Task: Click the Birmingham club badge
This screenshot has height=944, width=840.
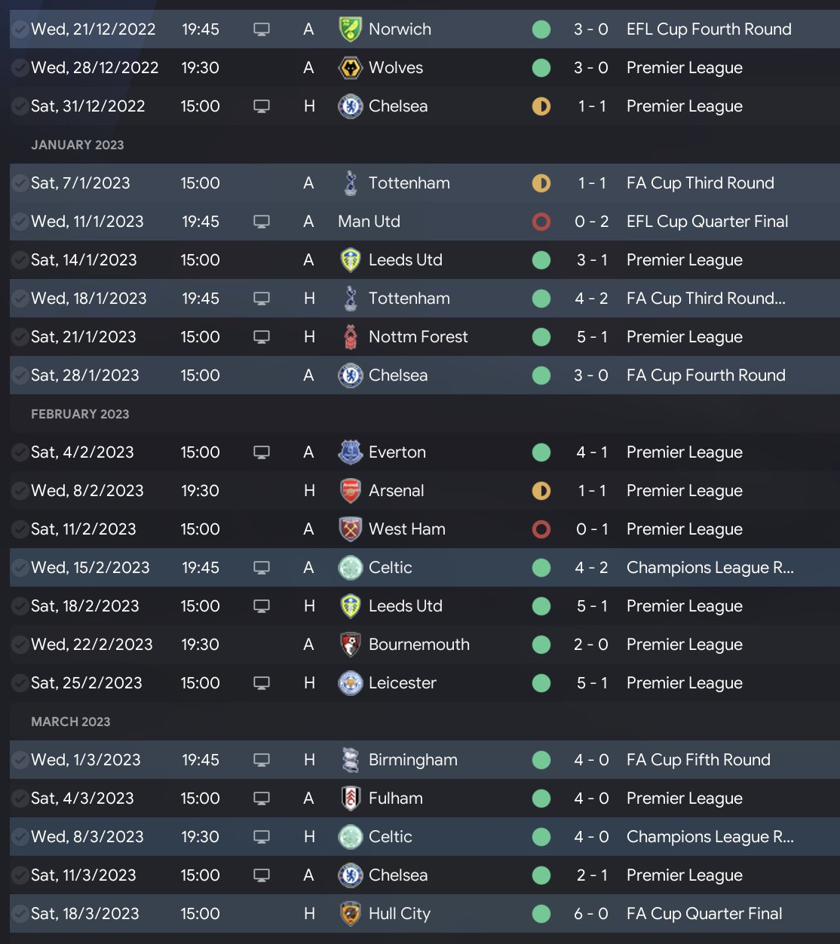Action: pos(350,760)
